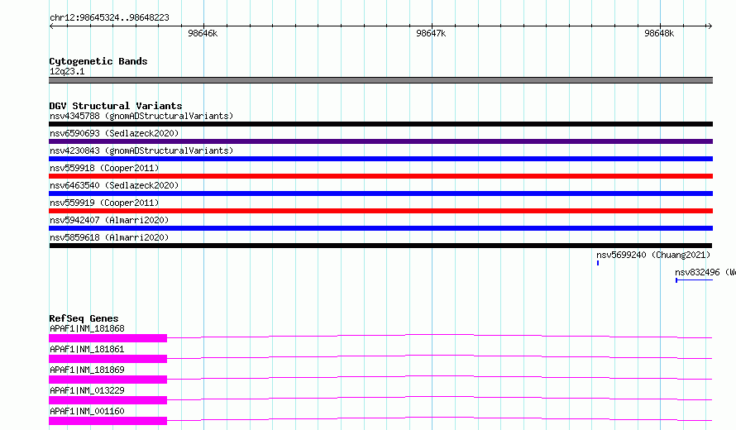736x430 pixels.
Task: Click the 98648k ruler mark
Action: coord(659,33)
